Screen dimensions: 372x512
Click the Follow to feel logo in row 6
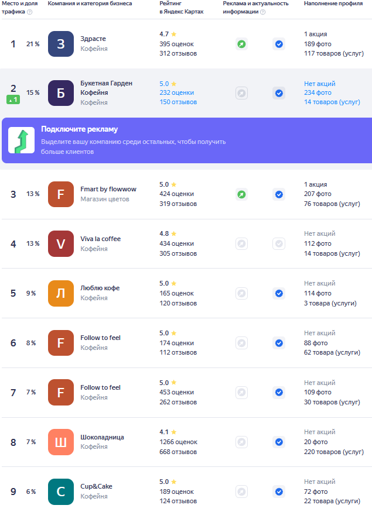(61, 343)
